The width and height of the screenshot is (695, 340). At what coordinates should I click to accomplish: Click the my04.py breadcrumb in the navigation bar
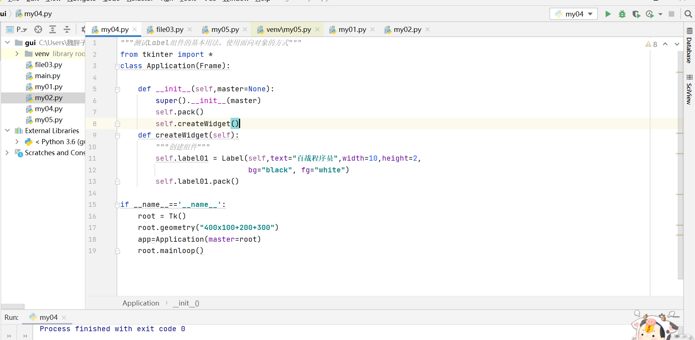34,14
